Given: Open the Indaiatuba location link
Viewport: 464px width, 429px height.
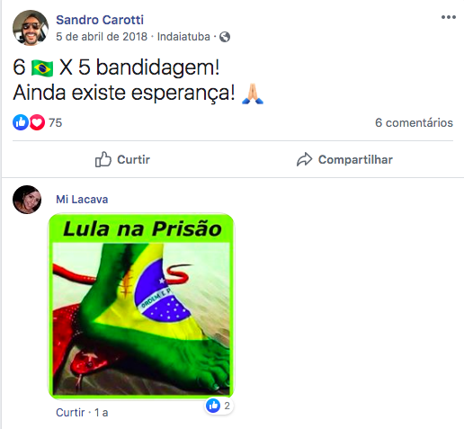Looking at the screenshot, I should point(183,37).
